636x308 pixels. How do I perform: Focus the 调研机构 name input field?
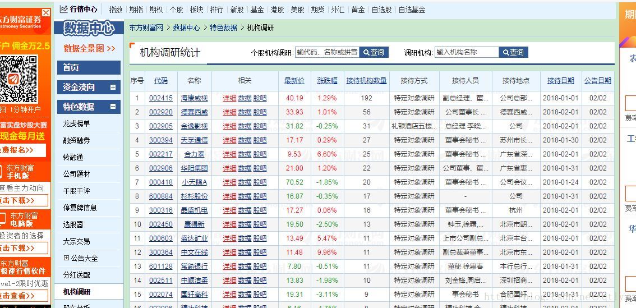pyautogui.click(x=467, y=52)
